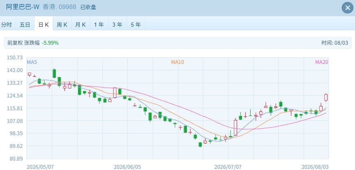Select the last candlestick on 08/03
Viewport: 355px width, 170px height.
click(x=326, y=97)
